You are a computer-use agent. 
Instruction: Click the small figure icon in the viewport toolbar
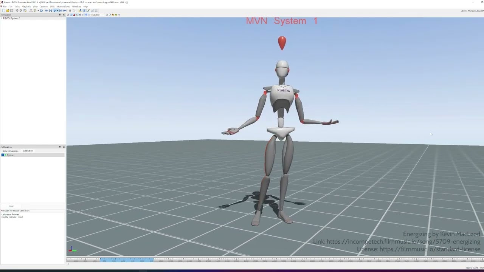[x=80, y=15]
